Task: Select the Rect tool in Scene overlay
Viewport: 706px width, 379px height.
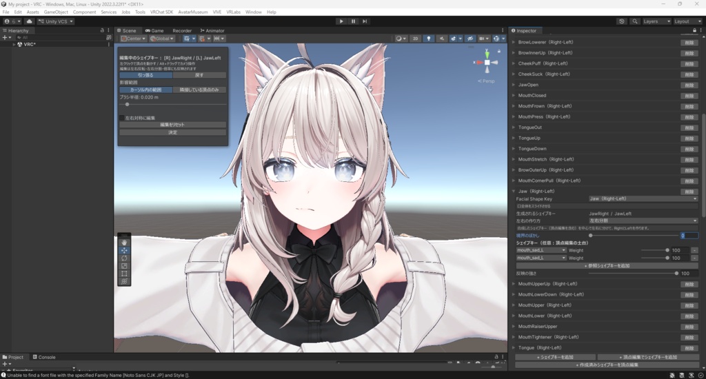Action: pyautogui.click(x=124, y=274)
